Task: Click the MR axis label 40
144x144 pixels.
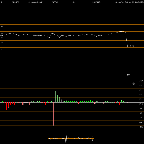Action: tap(140, 95)
